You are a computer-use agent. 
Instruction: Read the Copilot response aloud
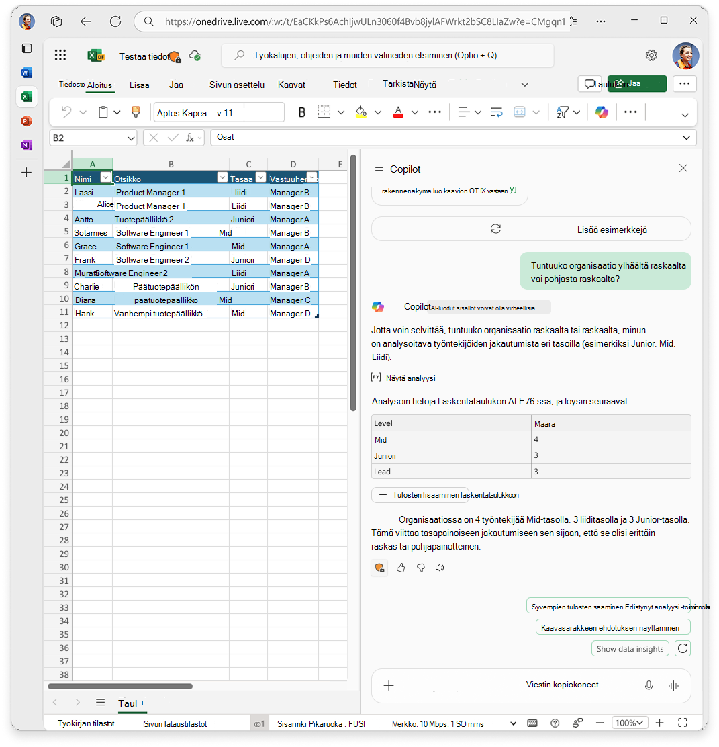point(440,568)
